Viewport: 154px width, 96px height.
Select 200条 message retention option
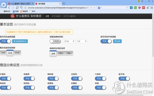click(x=17, y=53)
